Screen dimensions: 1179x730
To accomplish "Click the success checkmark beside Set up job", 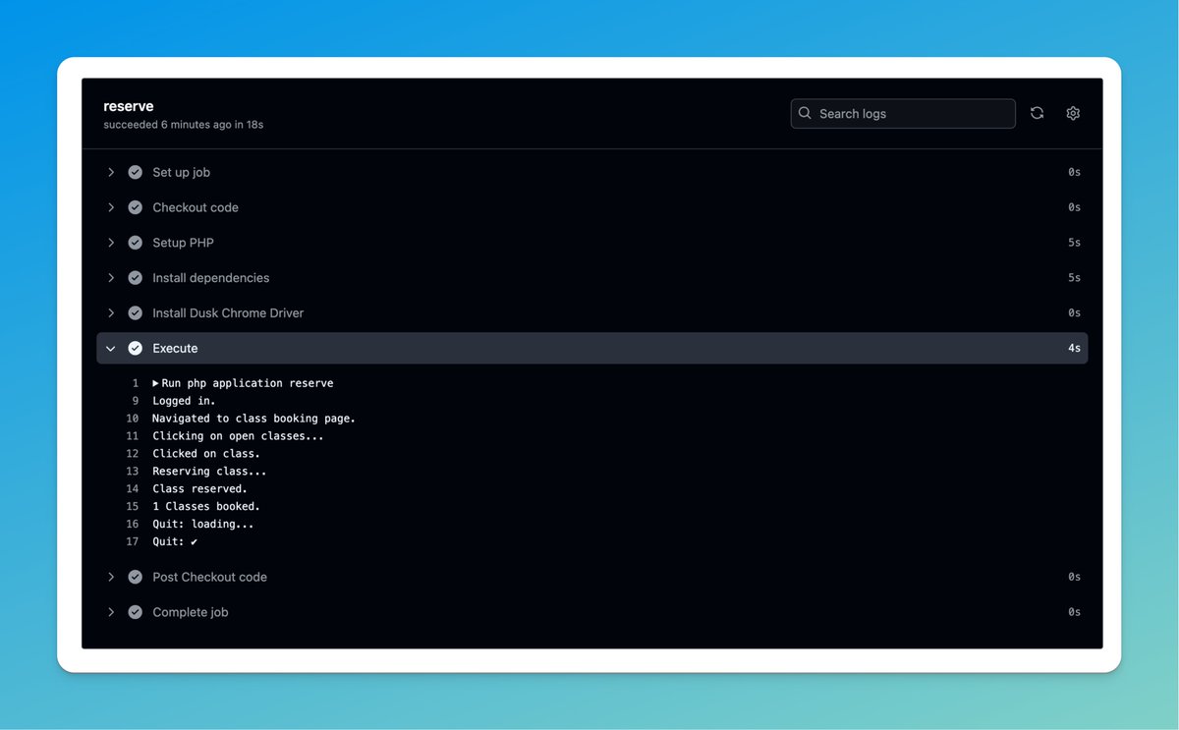I will tap(136, 172).
